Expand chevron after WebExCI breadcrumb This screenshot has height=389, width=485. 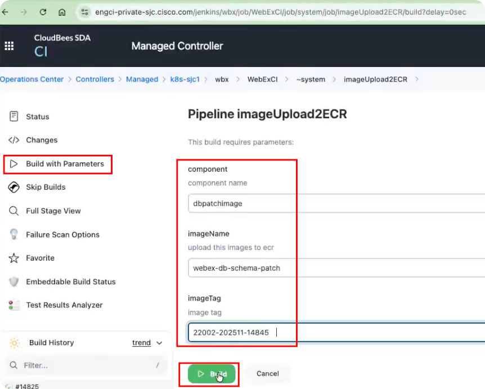[287, 79]
